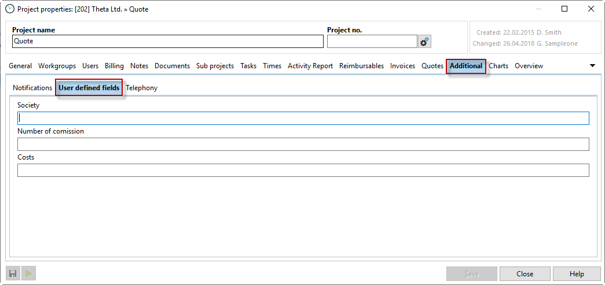Show the Invoices tab
The height and width of the screenshot is (285, 605).
pyautogui.click(x=402, y=66)
